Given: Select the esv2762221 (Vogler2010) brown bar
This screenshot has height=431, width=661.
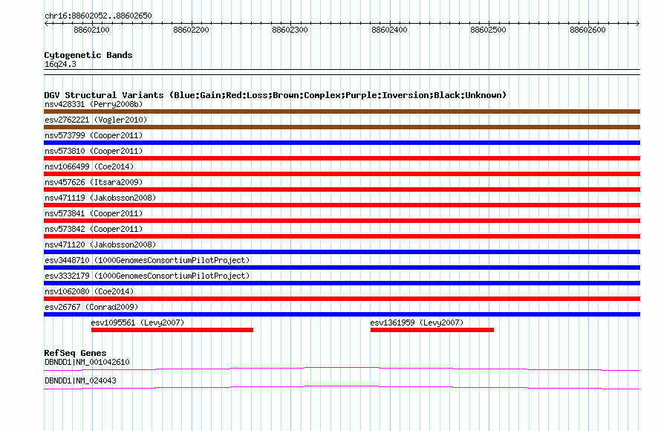Looking at the screenshot, I should click(x=342, y=127).
